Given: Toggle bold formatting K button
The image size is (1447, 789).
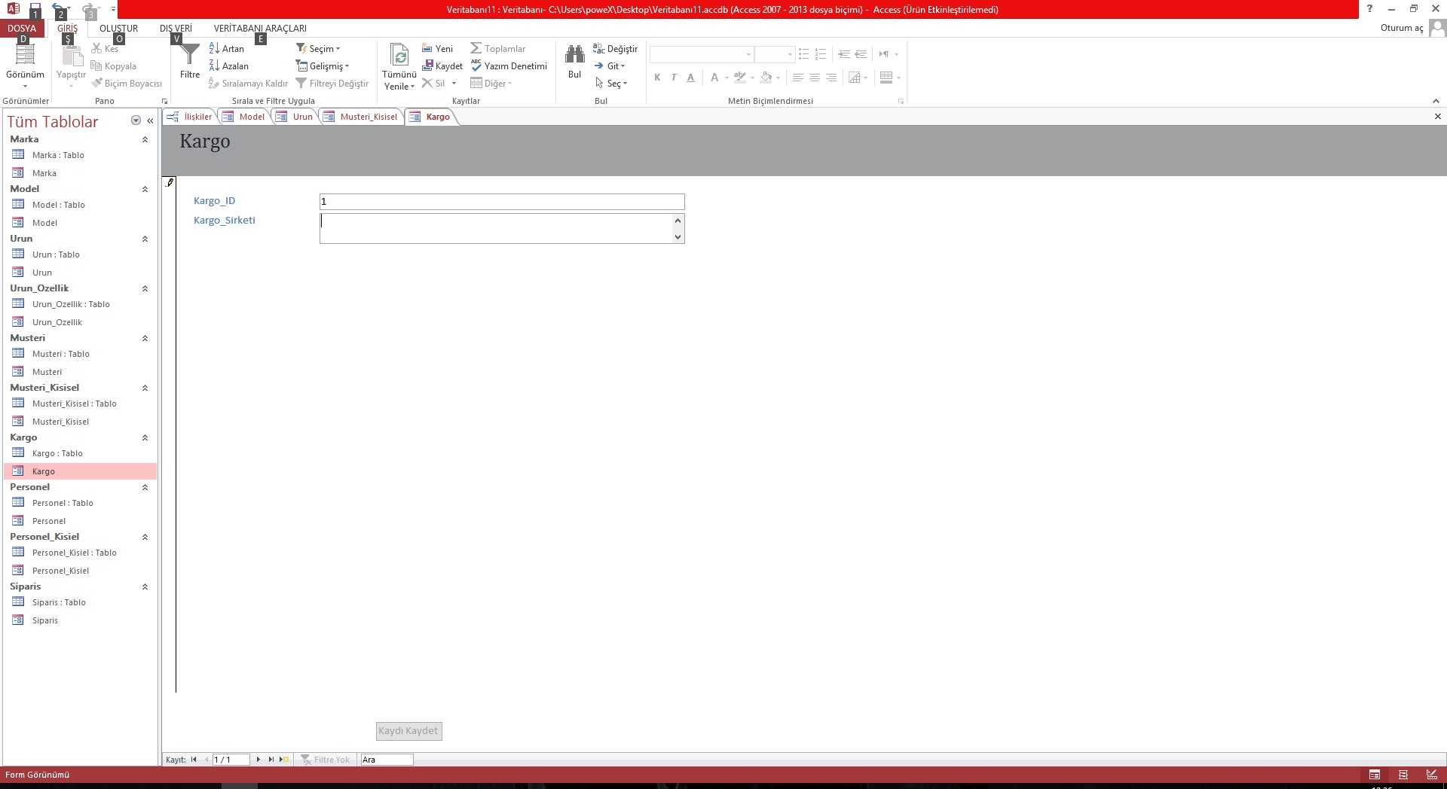Looking at the screenshot, I should click(657, 78).
